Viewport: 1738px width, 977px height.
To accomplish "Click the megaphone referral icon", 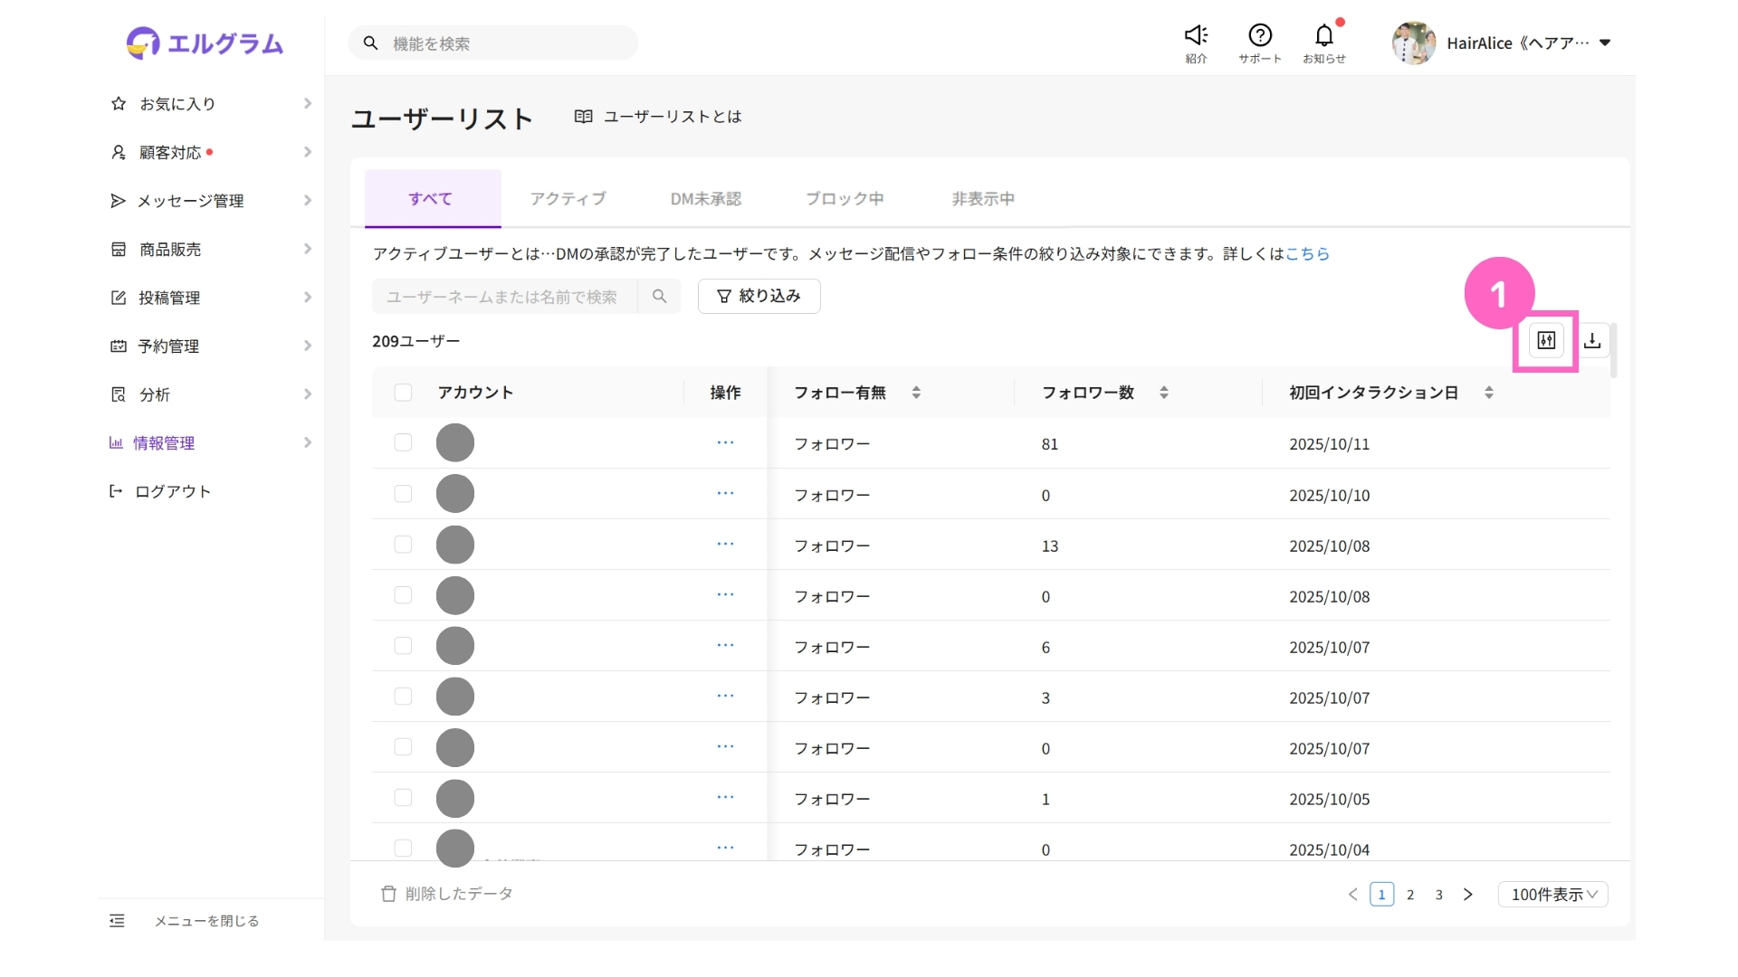I will [1196, 36].
